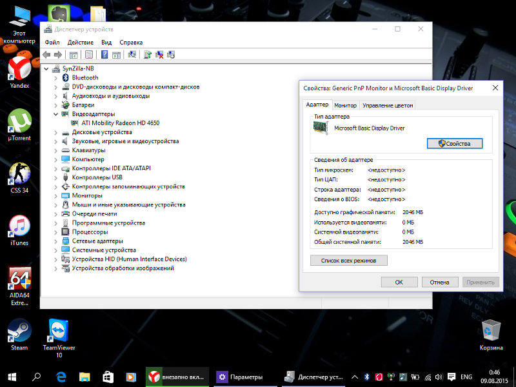516x387 pixels.
Task: Expand the Клавиатуры category
Action: [55, 150]
